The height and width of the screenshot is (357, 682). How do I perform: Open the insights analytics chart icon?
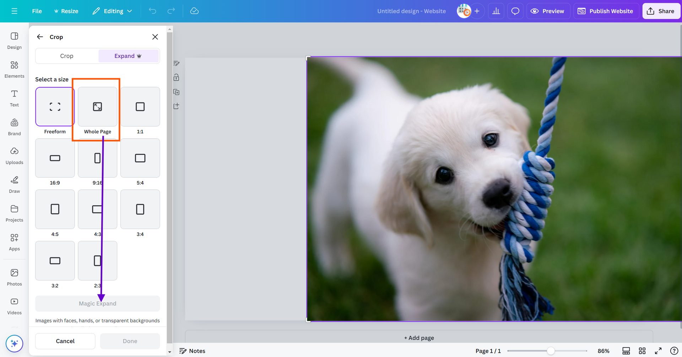496,11
